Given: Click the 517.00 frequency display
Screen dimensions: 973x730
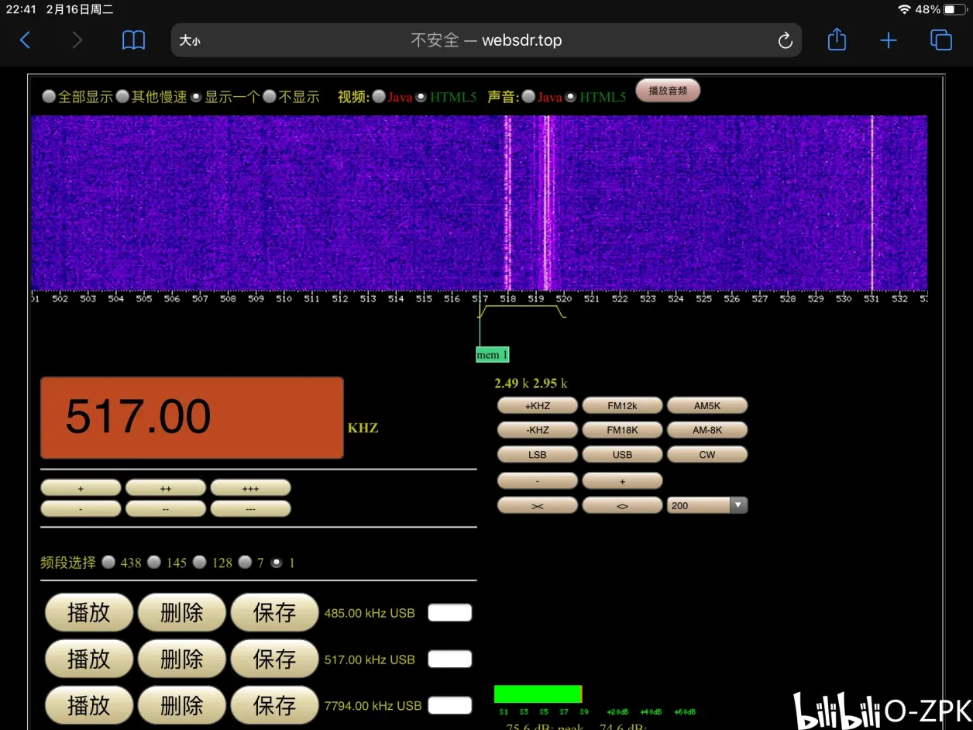Looking at the screenshot, I should click(x=191, y=418).
